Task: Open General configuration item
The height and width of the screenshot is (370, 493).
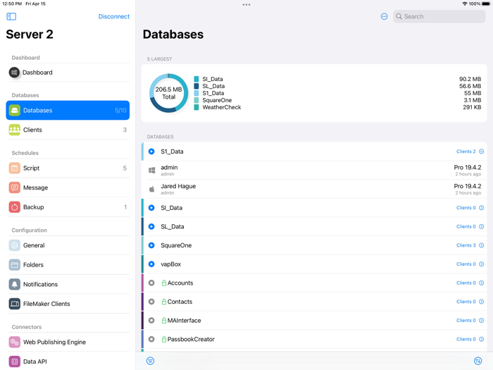Action: coord(68,245)
